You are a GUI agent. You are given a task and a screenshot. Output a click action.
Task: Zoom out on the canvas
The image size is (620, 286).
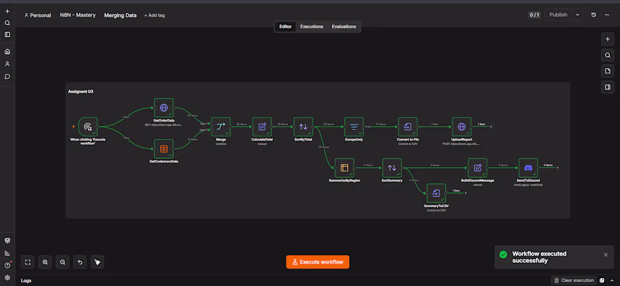[63, 262]
